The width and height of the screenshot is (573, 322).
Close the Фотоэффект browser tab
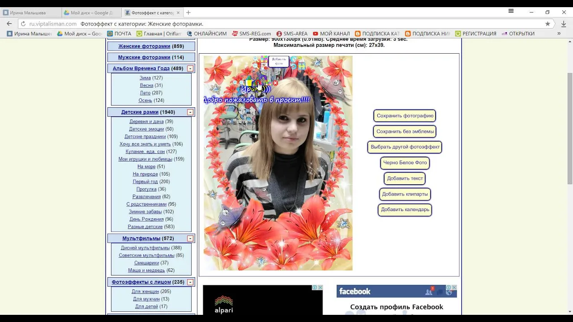[178, 13]
